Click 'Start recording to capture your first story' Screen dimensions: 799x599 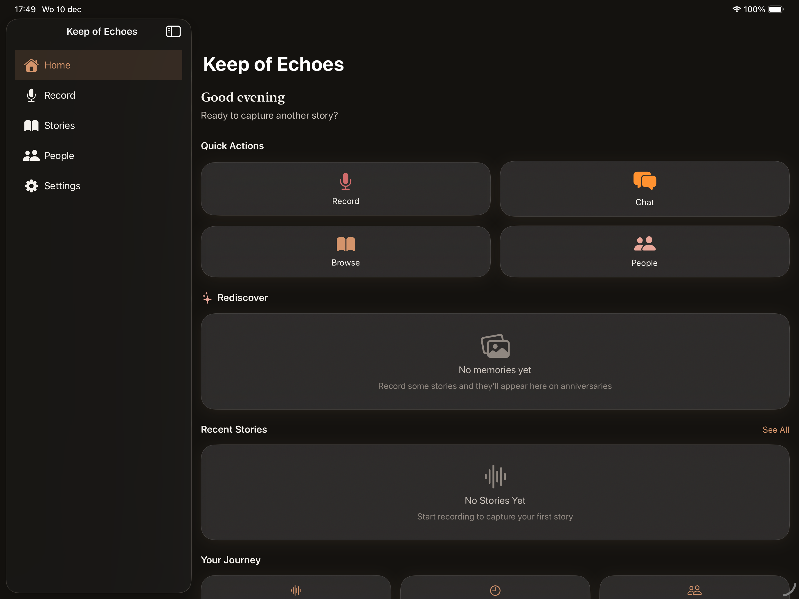pos(495,517)
